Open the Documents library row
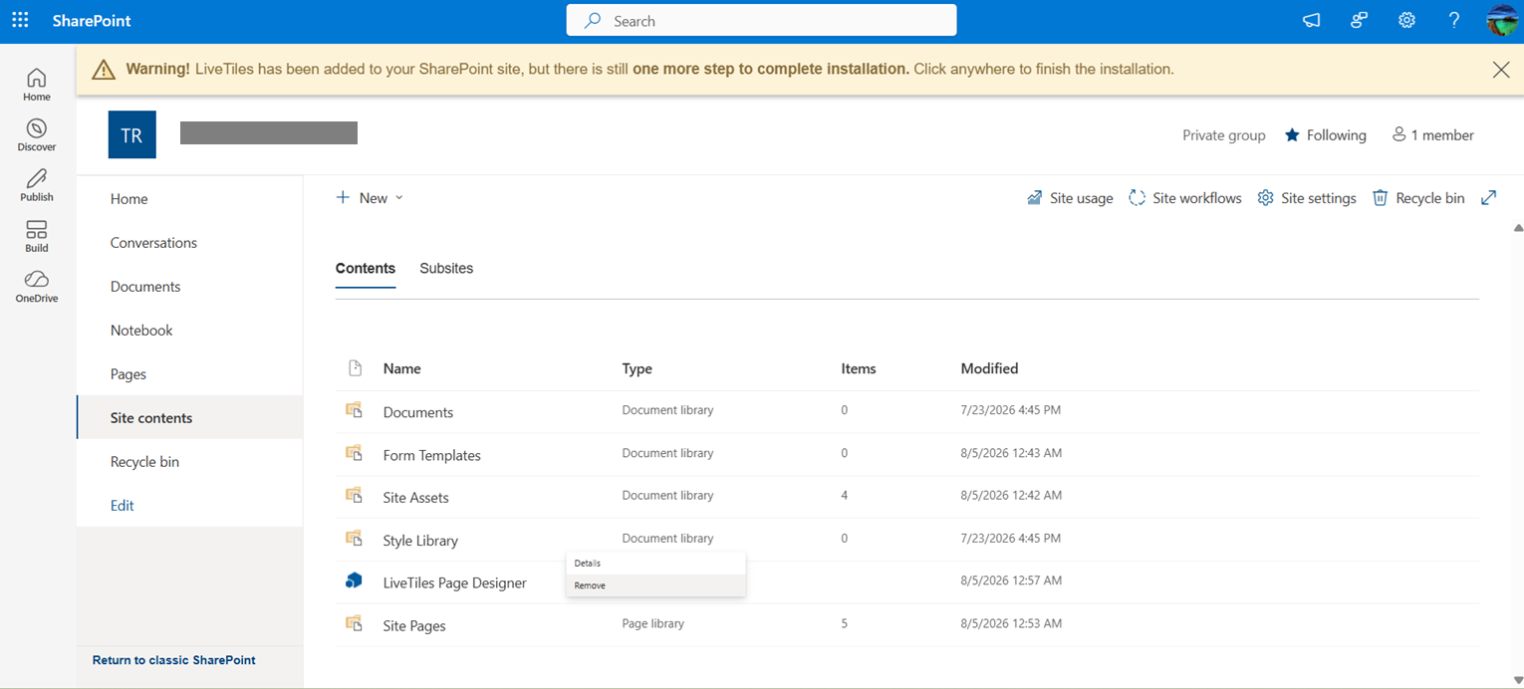 (x=417, y=412)
